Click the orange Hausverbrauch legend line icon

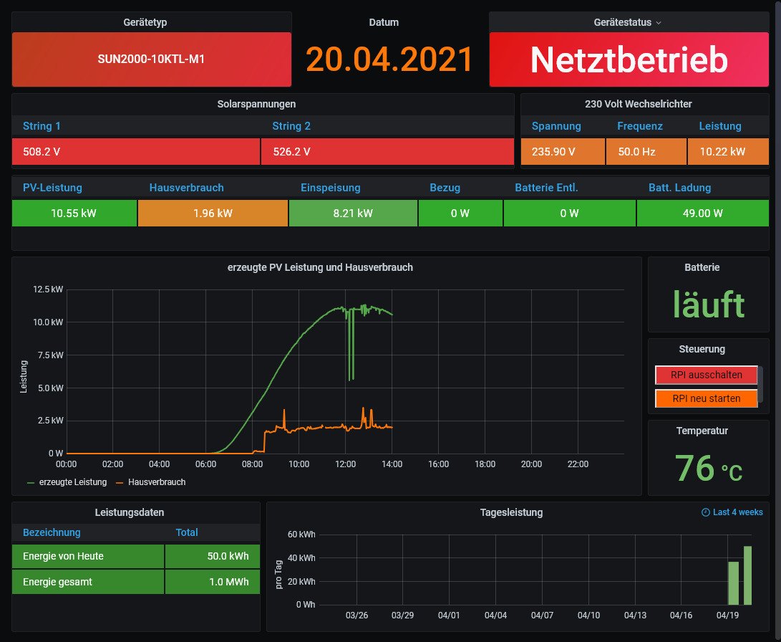120,482
